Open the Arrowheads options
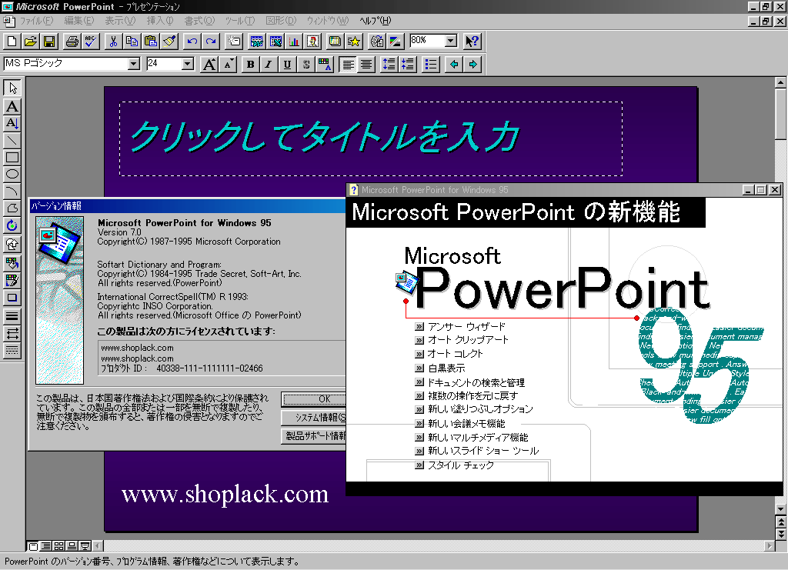The image size is (788, 570). tap(12, 333)
